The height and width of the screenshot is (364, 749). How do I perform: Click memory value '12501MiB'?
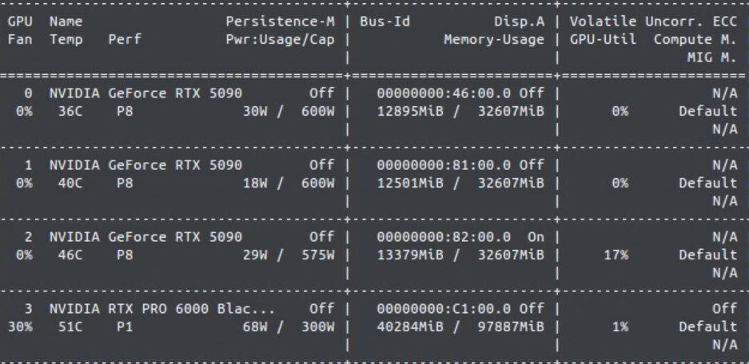pos(410,183)
